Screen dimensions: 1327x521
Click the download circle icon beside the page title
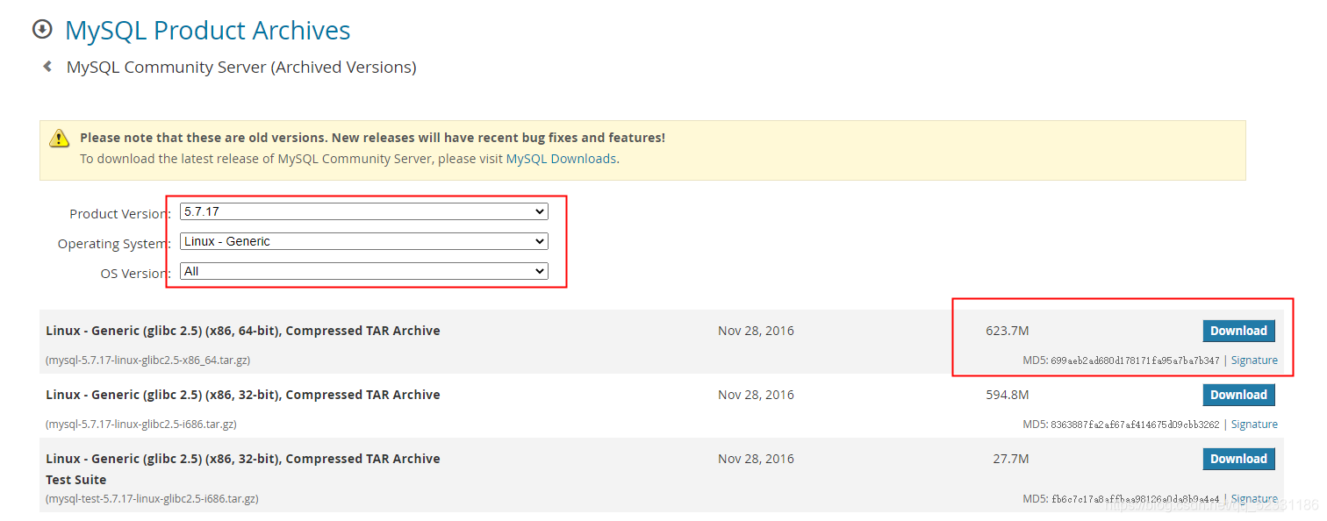(42, 30)
